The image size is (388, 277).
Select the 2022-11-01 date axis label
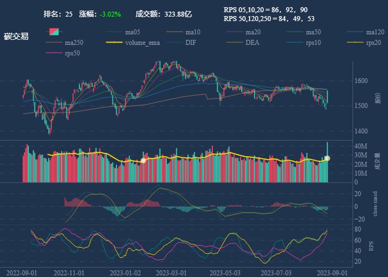coord(69,273)
